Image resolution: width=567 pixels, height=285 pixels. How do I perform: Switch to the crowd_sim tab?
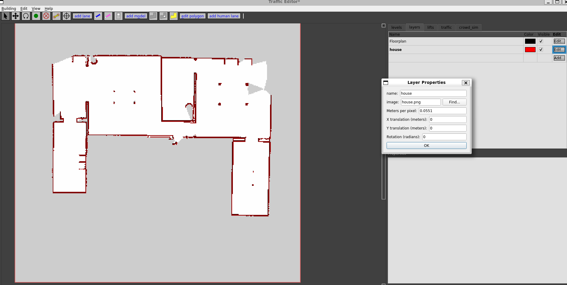(469, 27)
